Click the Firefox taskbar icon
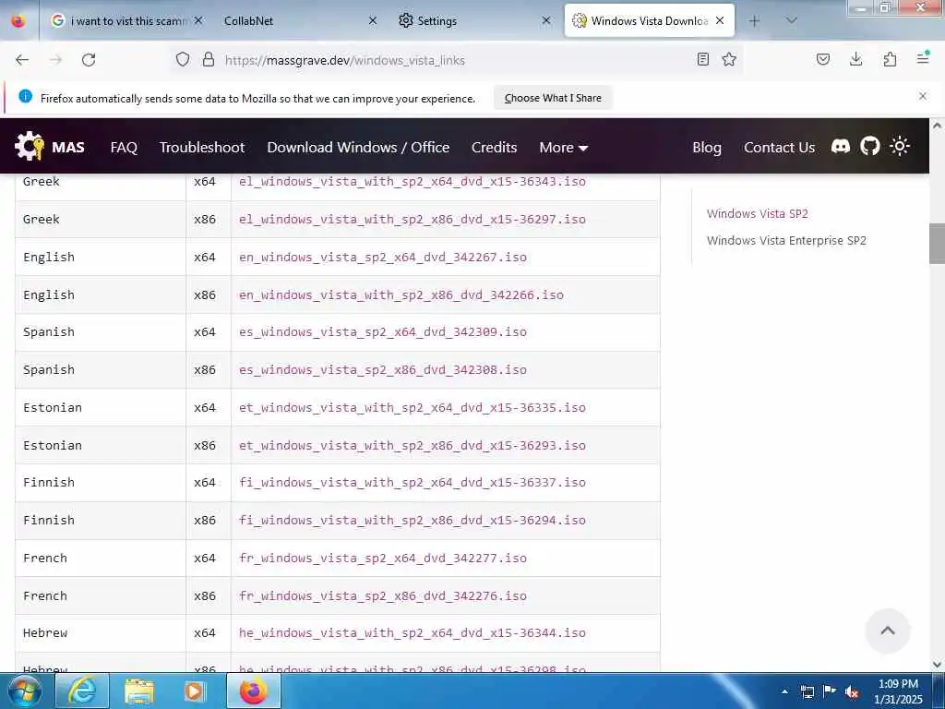This screenshot has height=709, width=945. point(254,691)
